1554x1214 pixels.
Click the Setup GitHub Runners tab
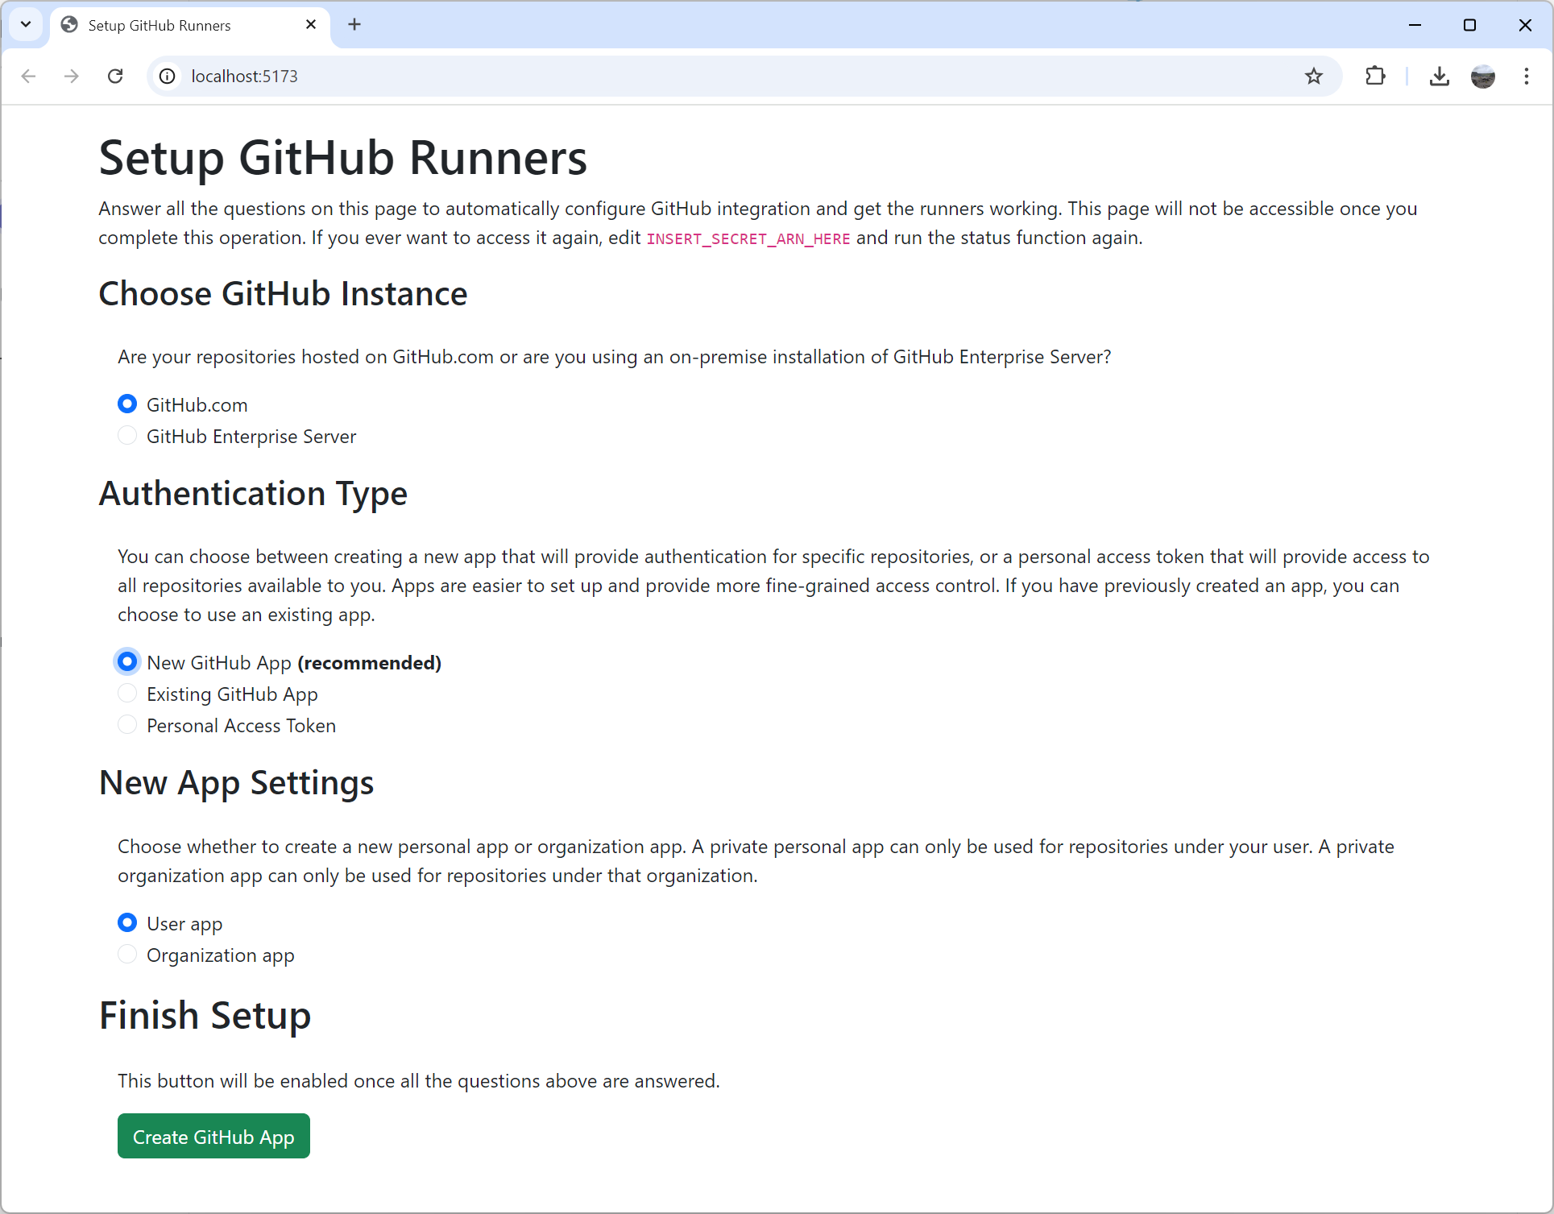coord(160,25)
